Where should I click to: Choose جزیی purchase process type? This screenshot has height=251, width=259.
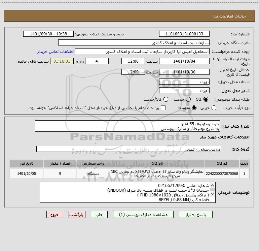(x=214, y=108)
